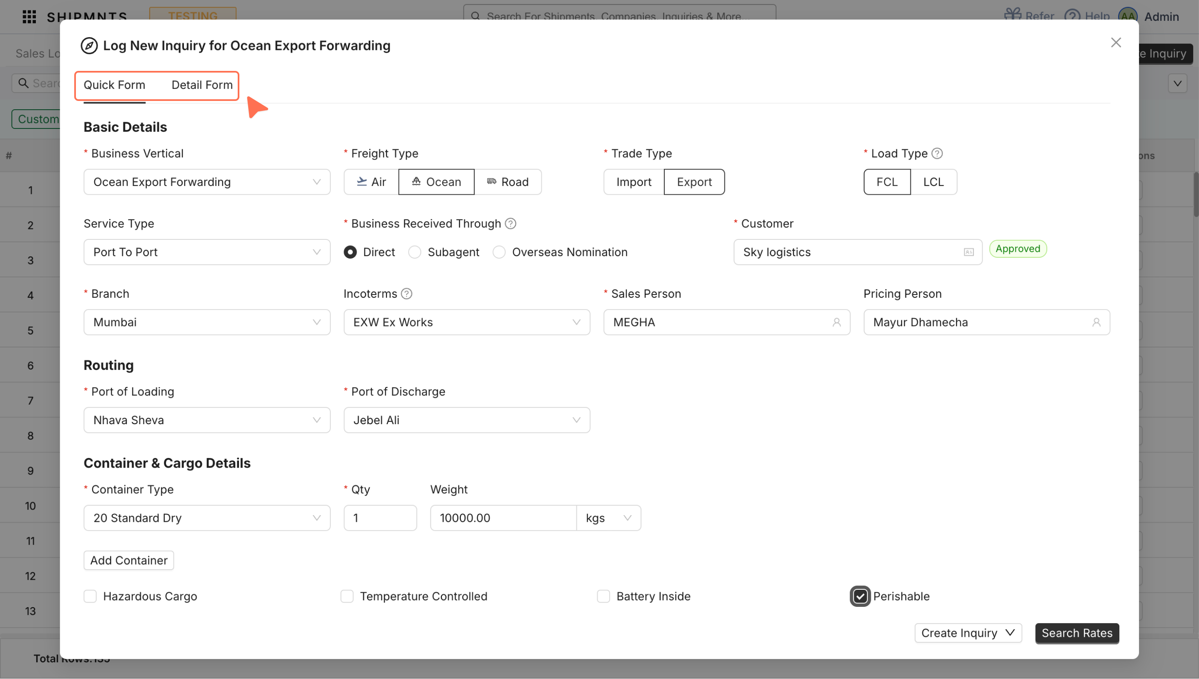This screenshot has width=1199, height=679.
Task: Click the Qty input field
Action: pos(380,518)
